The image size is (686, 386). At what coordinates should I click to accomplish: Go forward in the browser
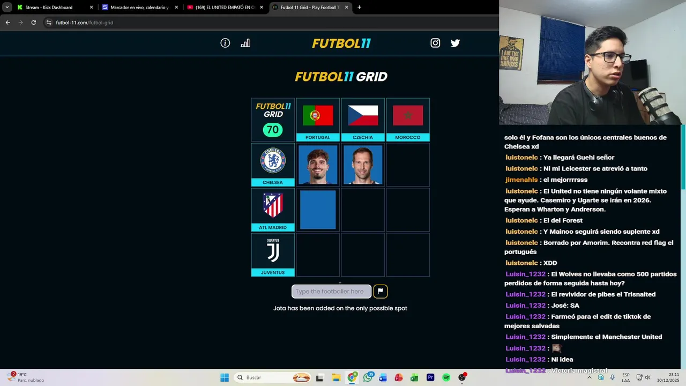[x=20, y=23]
